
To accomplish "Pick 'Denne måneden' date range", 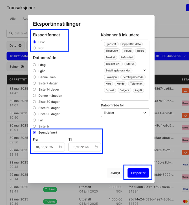I will coord(34,95).
